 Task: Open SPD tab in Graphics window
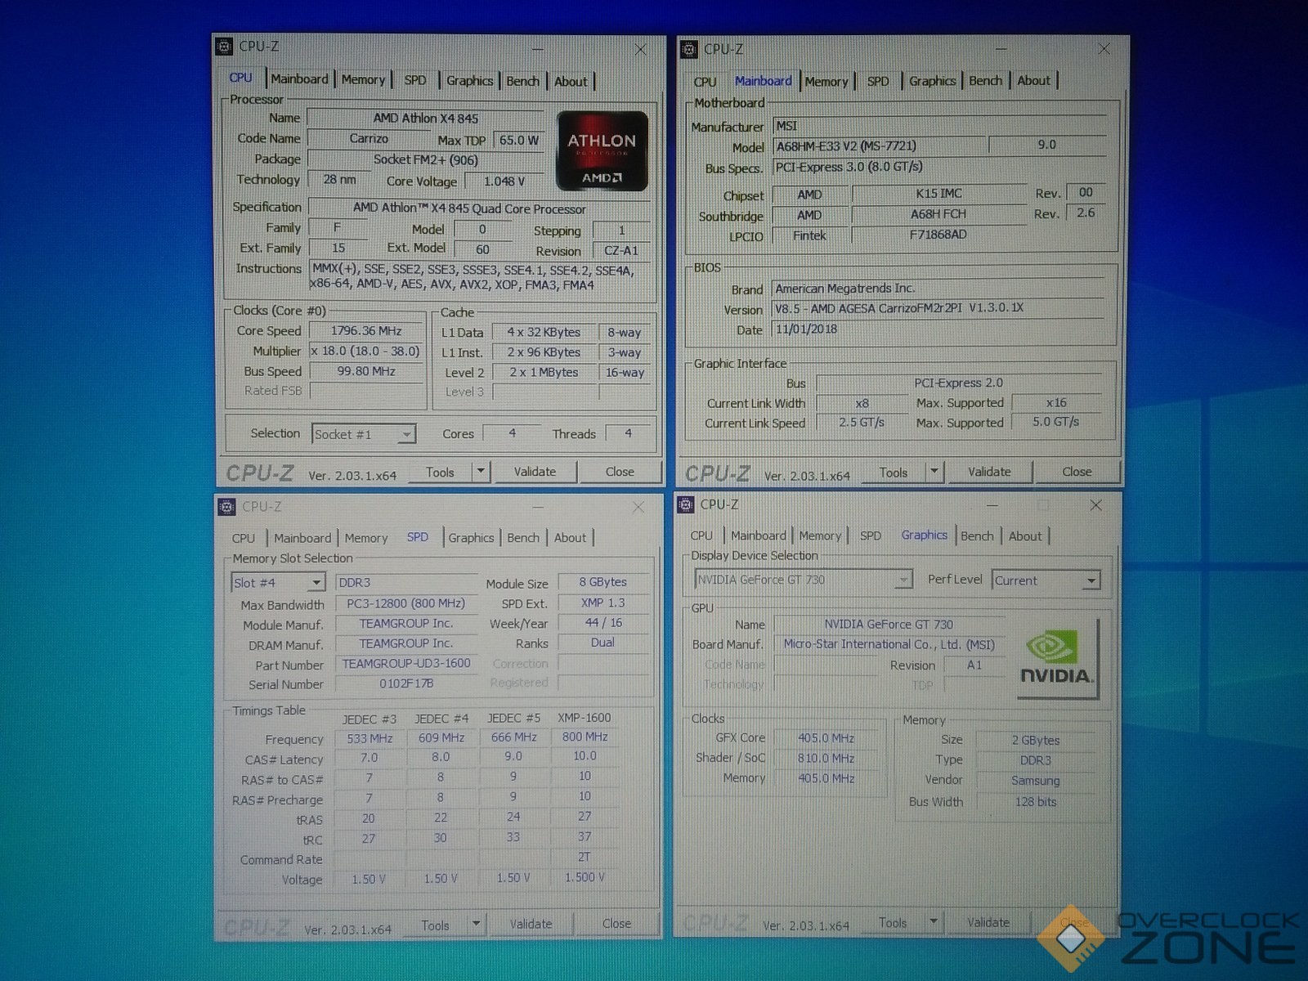tap(871, 536)
